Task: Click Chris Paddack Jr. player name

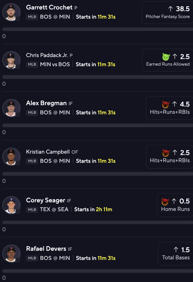Action: pos(47,55)
